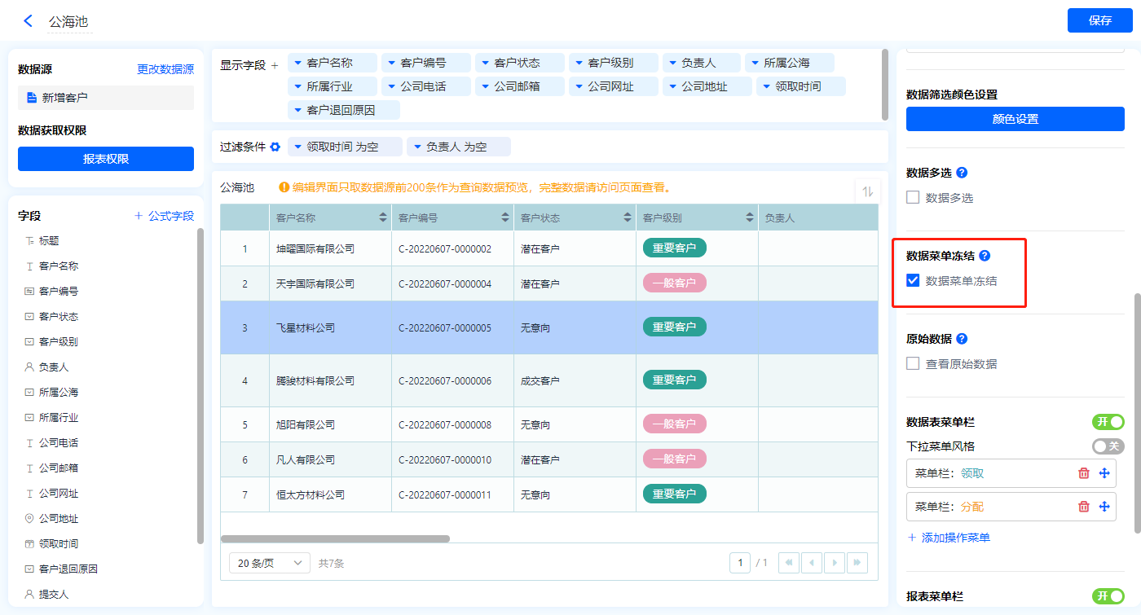Expand the 客户名称 display field dropdown

[x=298, y=63]
